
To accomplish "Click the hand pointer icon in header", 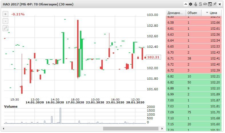I will pyautogui.click(x=196, y=4).
